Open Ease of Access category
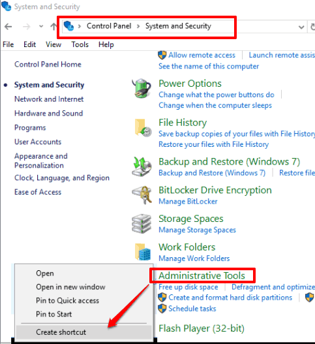Viewport: 315px width, 344px height. pos(38,192)
